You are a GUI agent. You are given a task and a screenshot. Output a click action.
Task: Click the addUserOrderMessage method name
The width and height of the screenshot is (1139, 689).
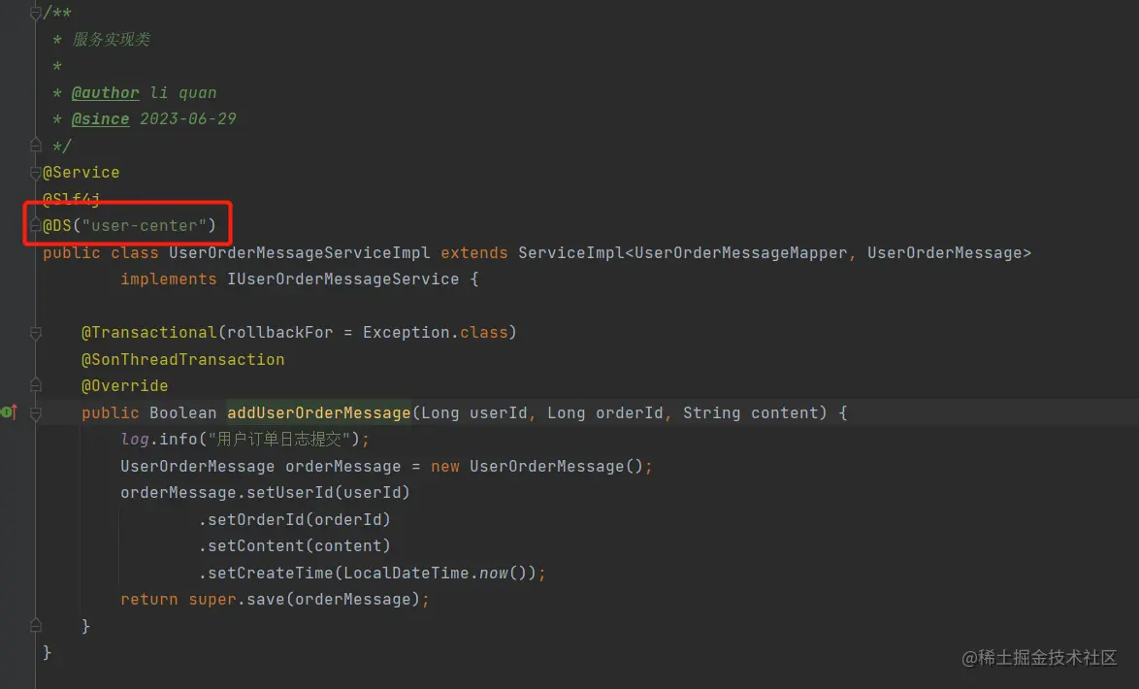point(319,412)
